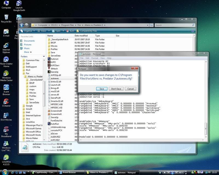219x175 pixels.
Task: Open breadcrumb arrow after Aliens vs. Predator 2
Action: 105,25
